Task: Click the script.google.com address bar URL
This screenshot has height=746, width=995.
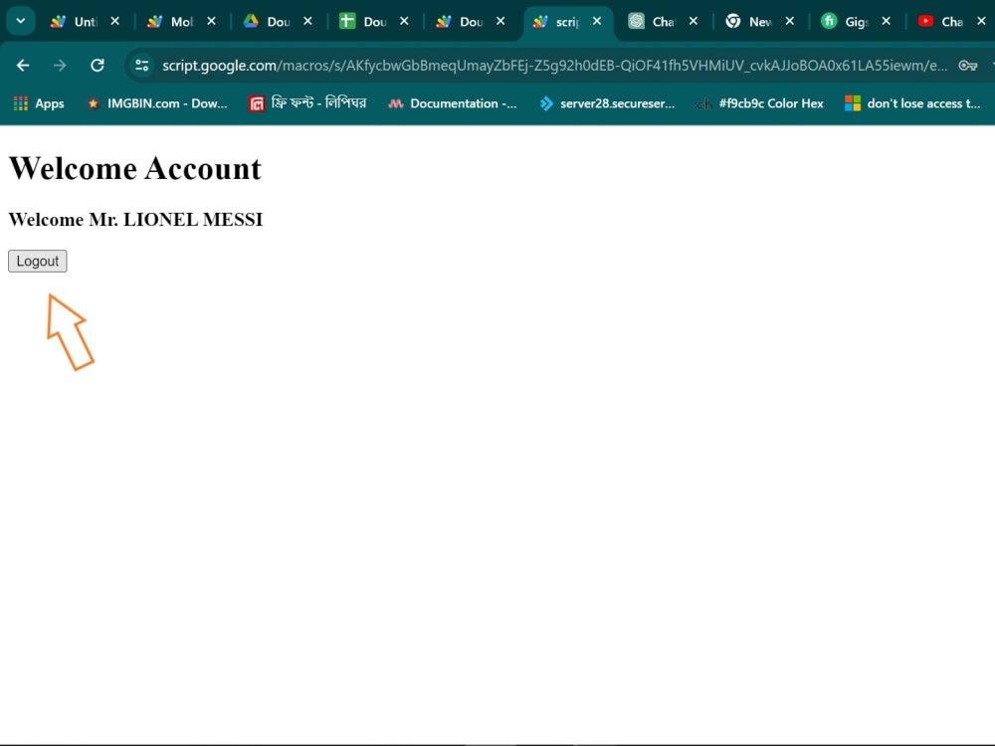Action: (554, 66)
